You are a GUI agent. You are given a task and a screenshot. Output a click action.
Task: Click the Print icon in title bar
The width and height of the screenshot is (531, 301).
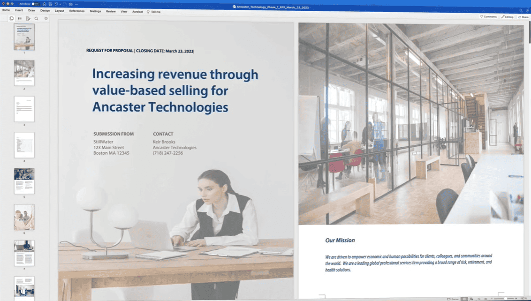pyautogui.click(x=70, y=4)
